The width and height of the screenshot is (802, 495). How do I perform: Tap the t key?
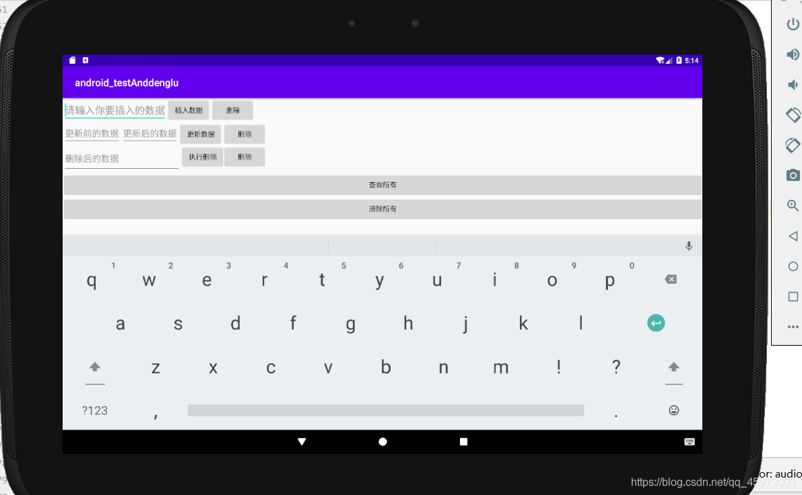click(322, 280)
